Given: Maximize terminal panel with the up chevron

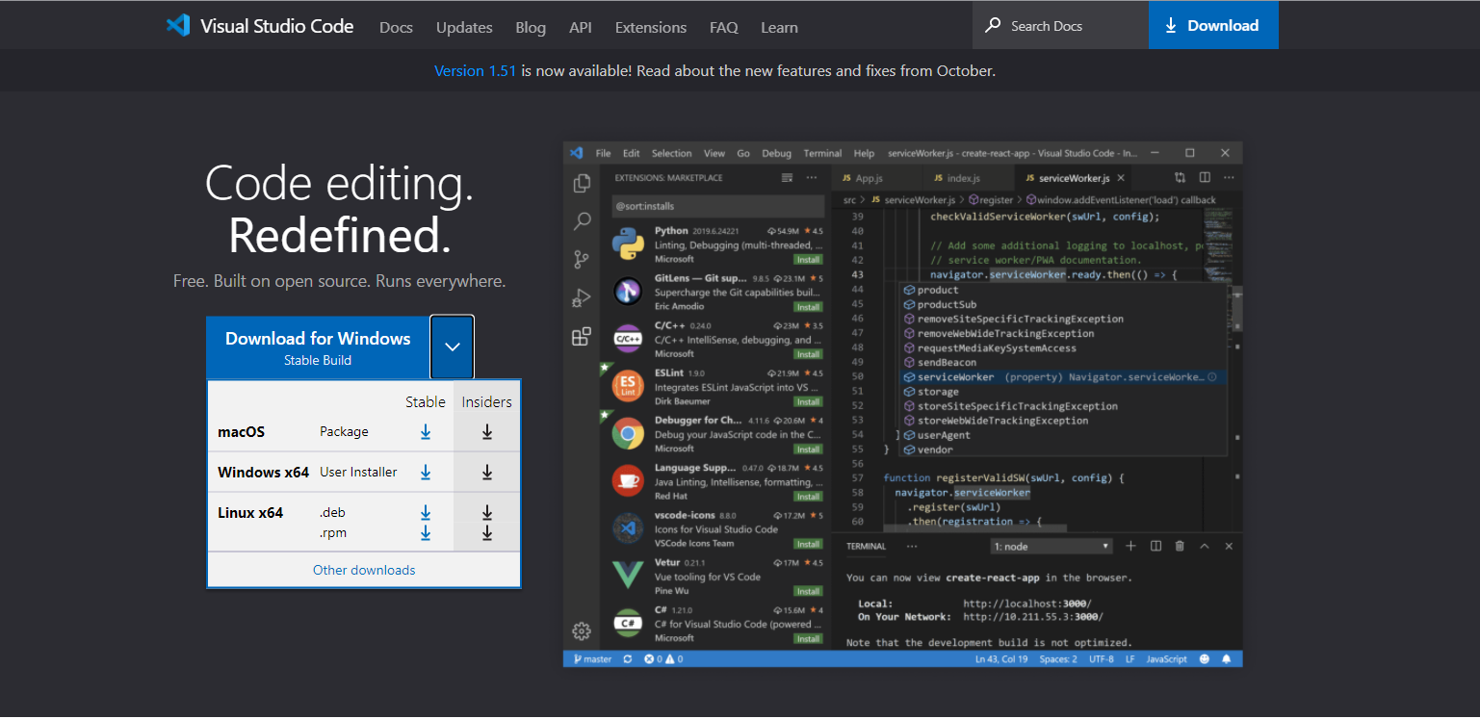Looking at the screenshot, I should tap(1204, 547).
